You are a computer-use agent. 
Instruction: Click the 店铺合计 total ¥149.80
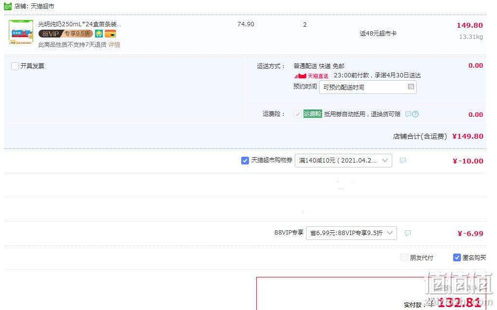(468, 136)
